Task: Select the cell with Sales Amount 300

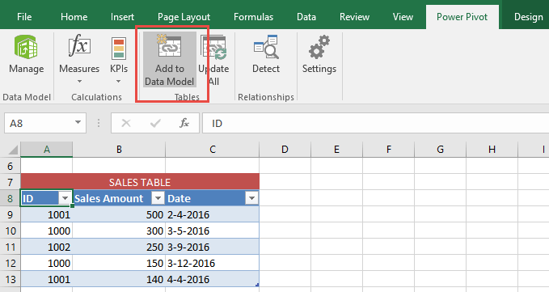Action: [x=119, y=231]
